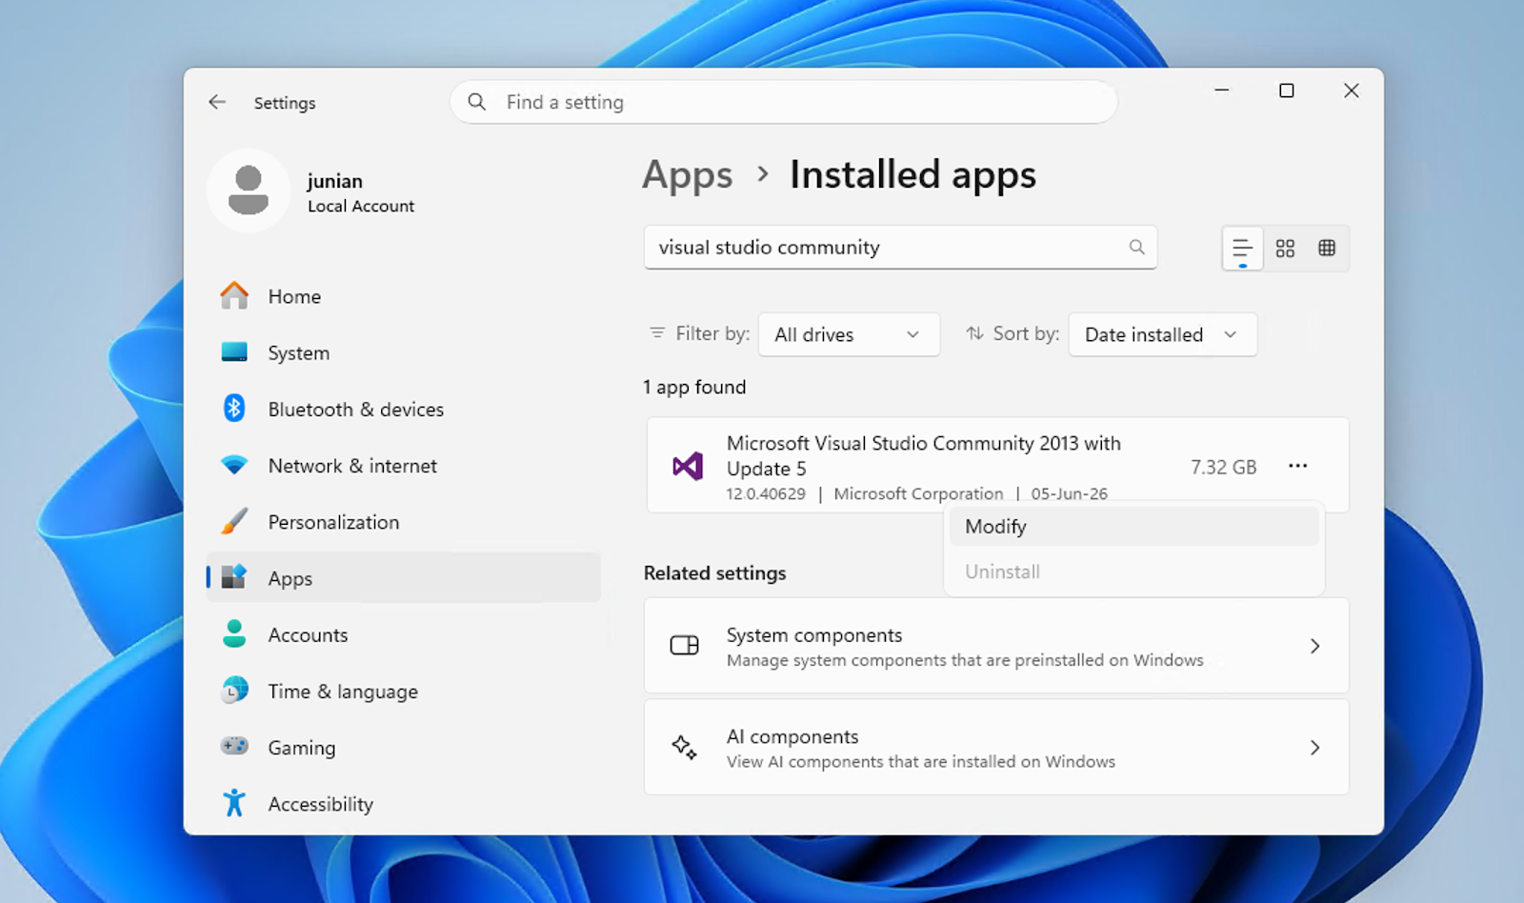The height and width of the screenshot is (903, 1524).
Task: Switch to list view layout
Action: tap(1242, 249)
